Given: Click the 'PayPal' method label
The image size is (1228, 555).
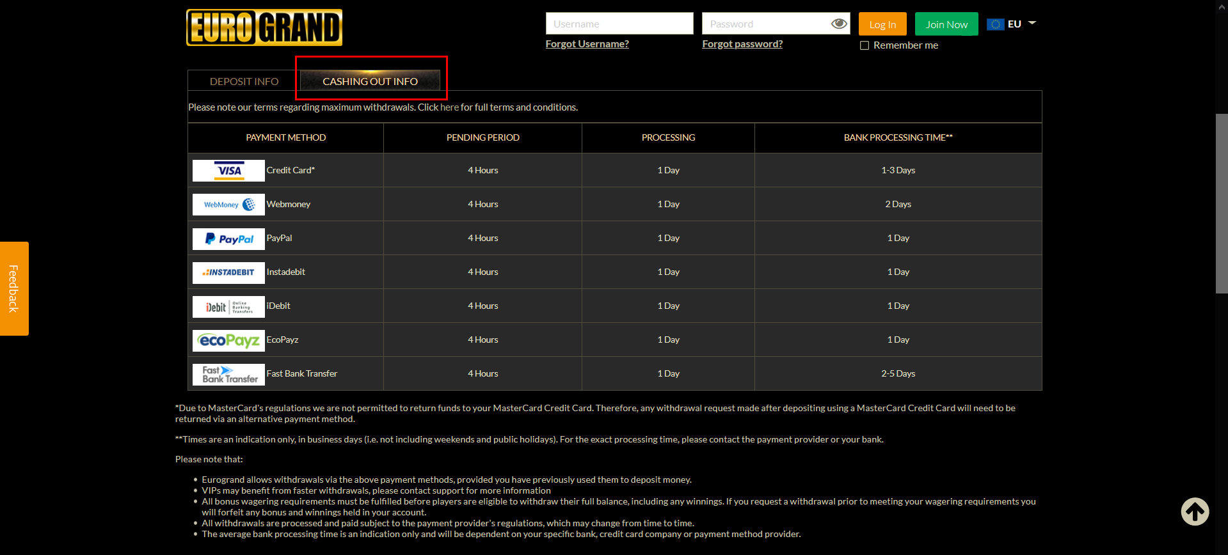Looking at the screenshot, I should pos(279,238).
